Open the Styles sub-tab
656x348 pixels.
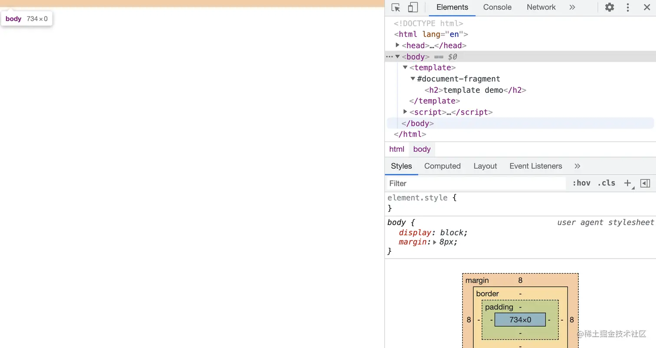(401, 166)
